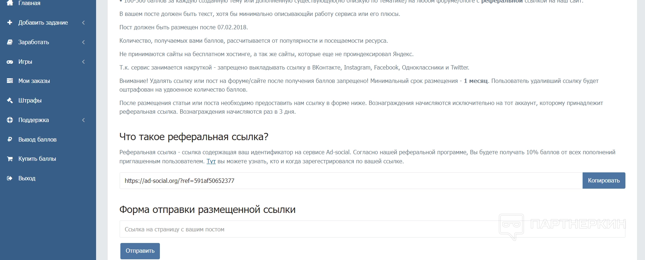Follow the Тут link
The image size is (645, 260).
click(x=211, y=161)
